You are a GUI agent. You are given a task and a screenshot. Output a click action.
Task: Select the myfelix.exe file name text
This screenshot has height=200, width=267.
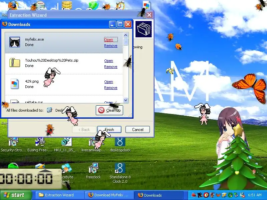pyautogui.click(x=34, y=39)
